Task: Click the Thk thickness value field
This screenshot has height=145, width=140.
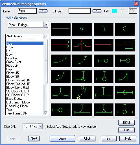Action: (x=133, y=11)
